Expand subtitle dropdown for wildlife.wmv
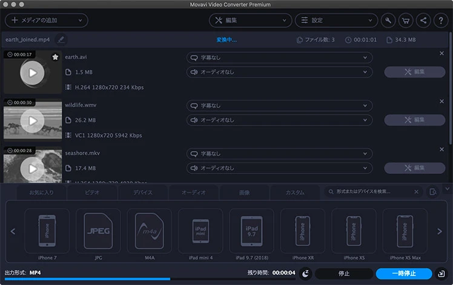This screenshot has height=285, width=453. click(x=279, y=106)
